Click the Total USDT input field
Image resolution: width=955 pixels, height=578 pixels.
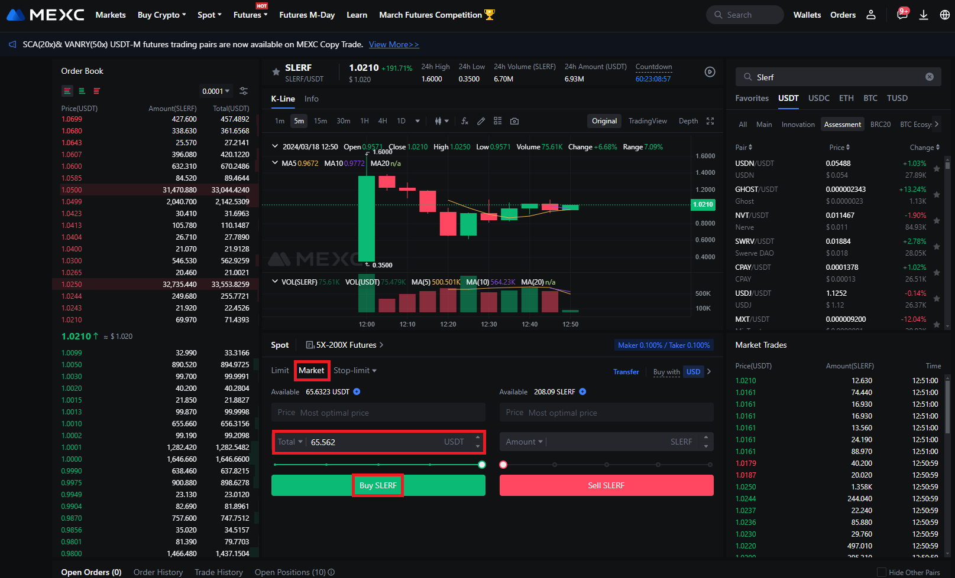point(378,442)
